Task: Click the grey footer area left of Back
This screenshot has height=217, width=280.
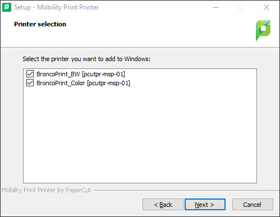Action: (x=71, y=205)
